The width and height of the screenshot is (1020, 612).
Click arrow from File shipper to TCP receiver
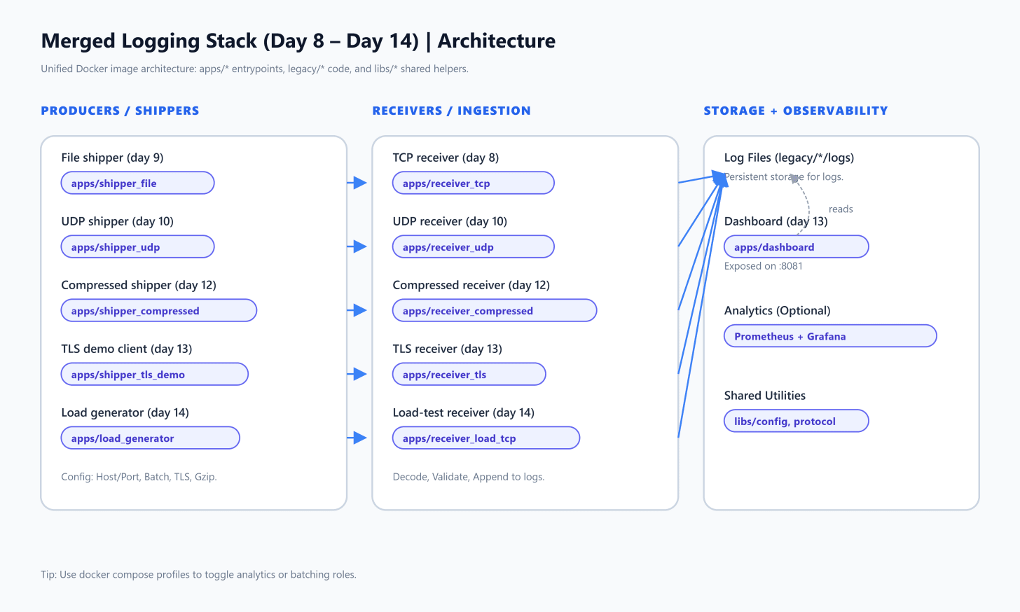tap(357, 183)
